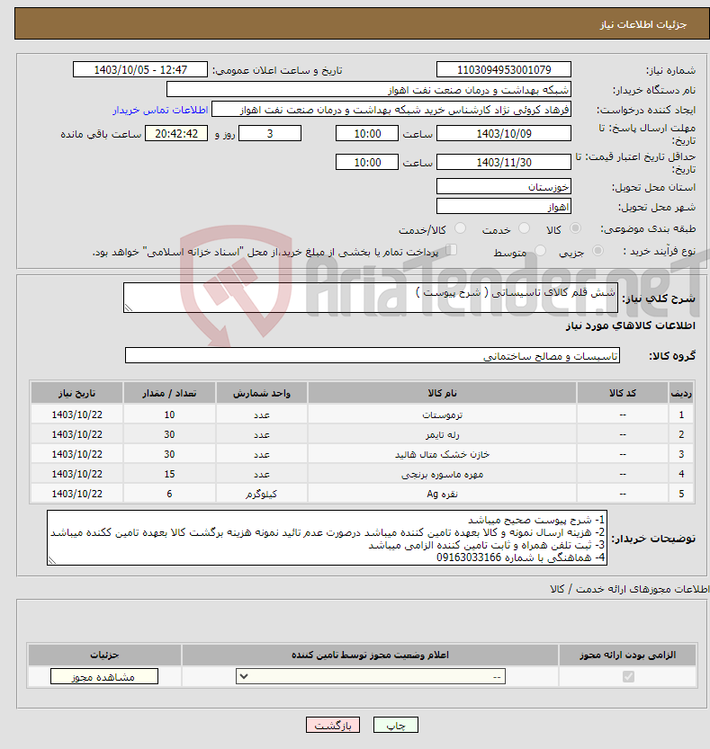
Task: Click the announcement date-time field 1403/10/05
Action: click(140, 70)
